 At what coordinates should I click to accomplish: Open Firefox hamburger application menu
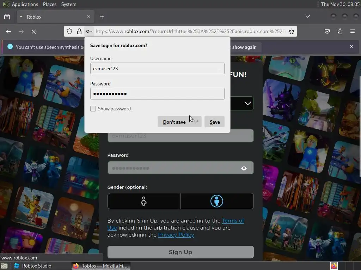click(353, 31)
